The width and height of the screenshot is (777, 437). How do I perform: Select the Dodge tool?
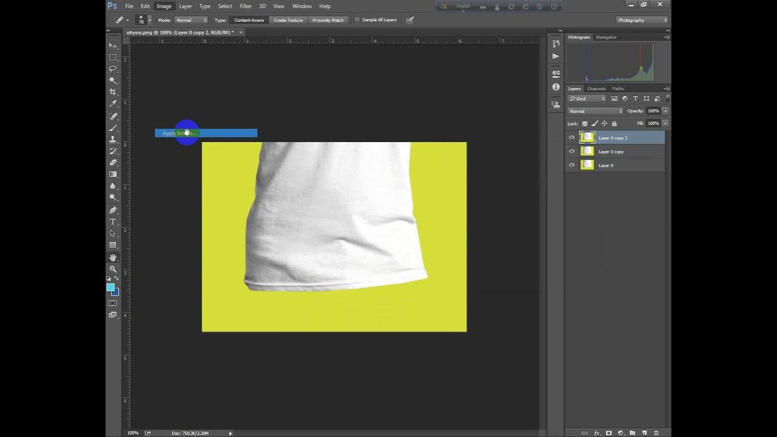pos(113,197)
